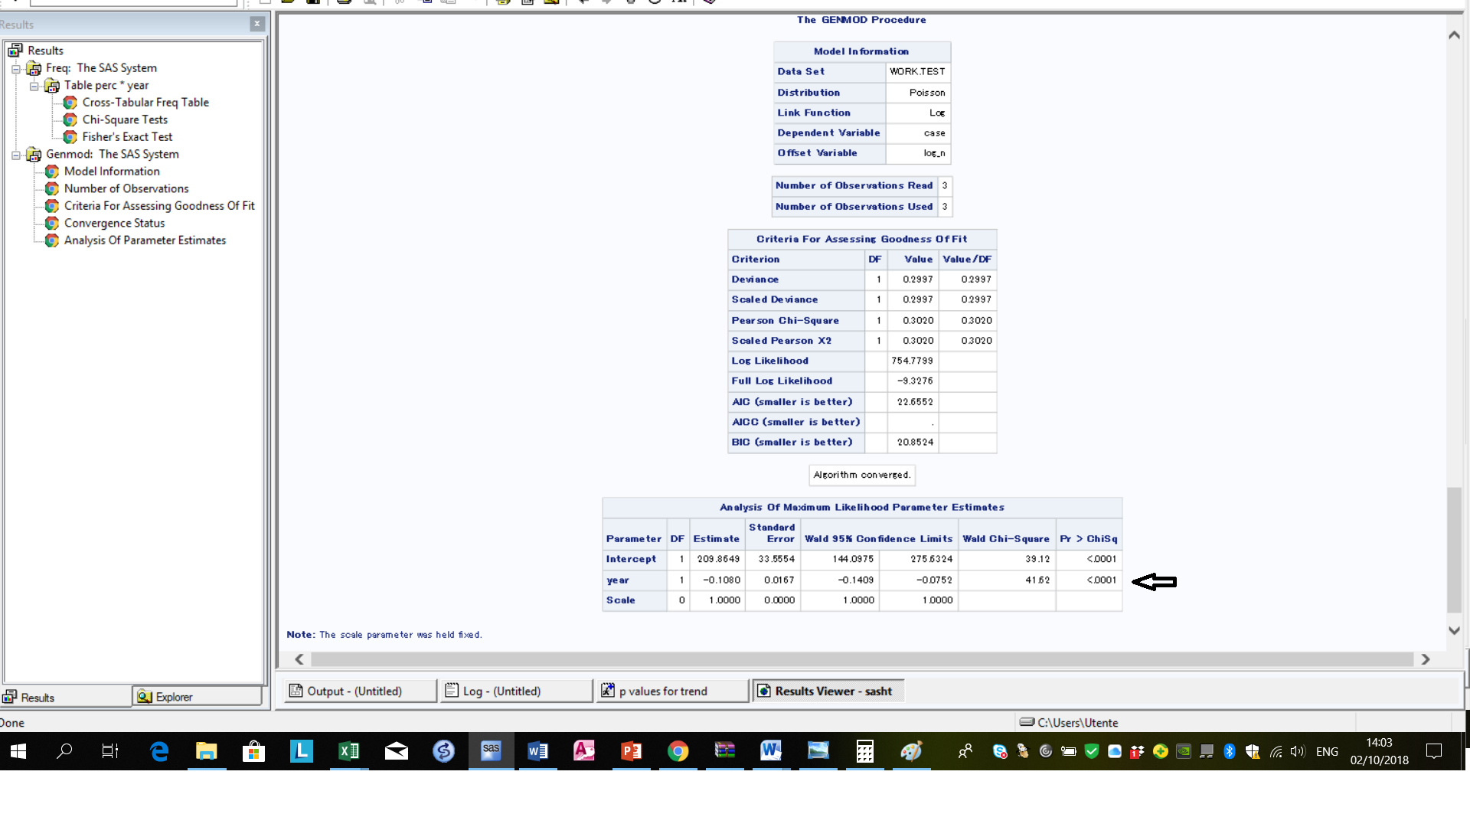The width and height of the screenshot is (1470, 827).
Task: Collapse the Table perc * year node
Action: coord(34,85)
